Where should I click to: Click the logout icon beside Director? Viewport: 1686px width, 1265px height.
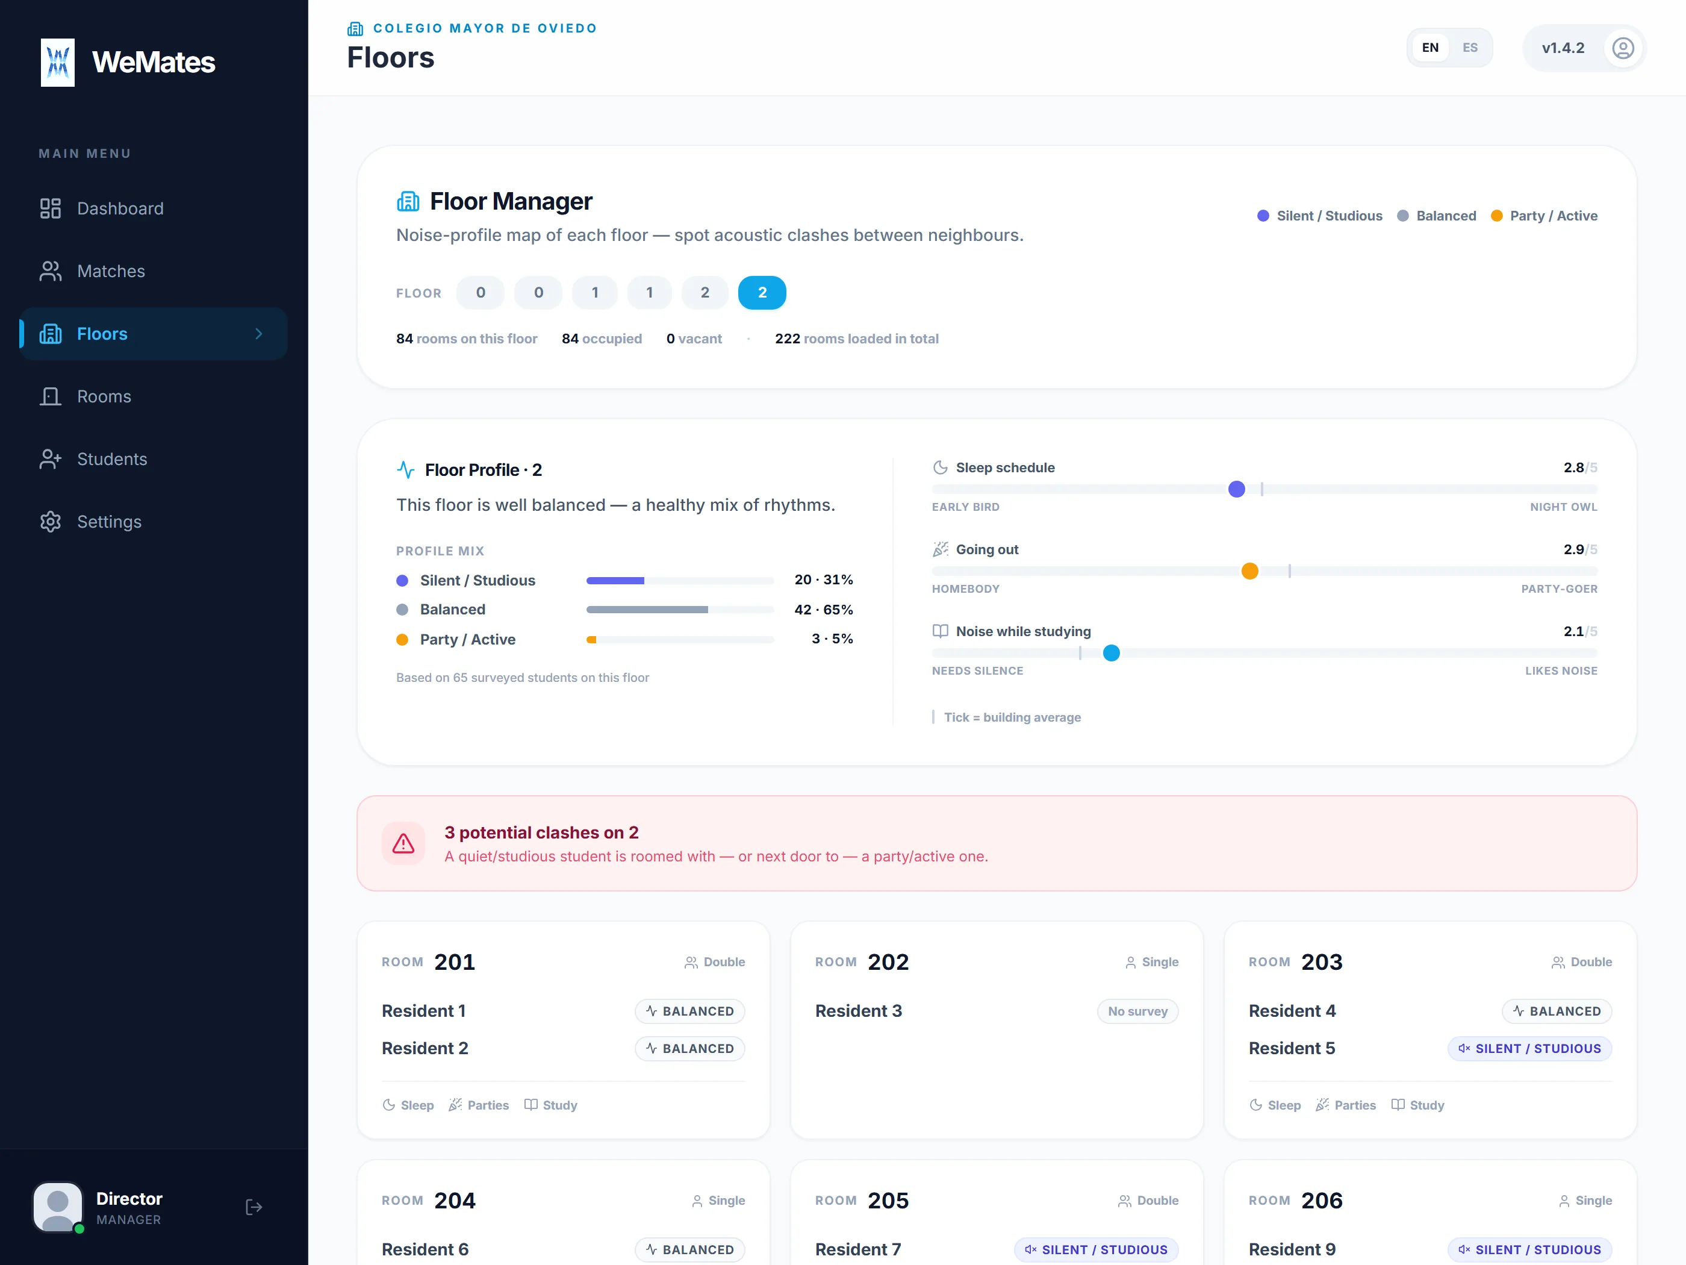click(x=254, y=1207)
